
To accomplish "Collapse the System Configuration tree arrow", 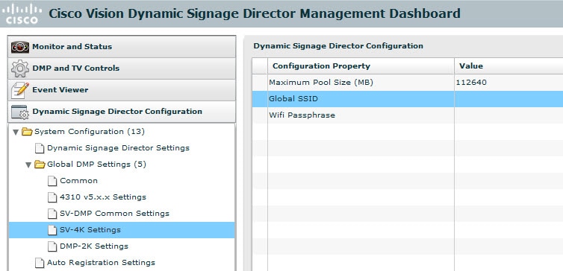I will (16, 132).
